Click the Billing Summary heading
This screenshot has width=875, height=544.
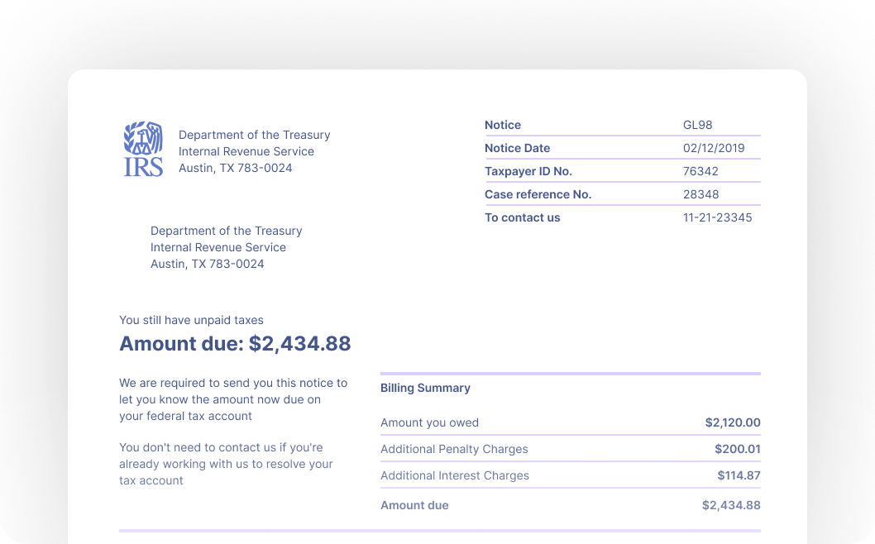pyautogui.click(x=425, y=388)
